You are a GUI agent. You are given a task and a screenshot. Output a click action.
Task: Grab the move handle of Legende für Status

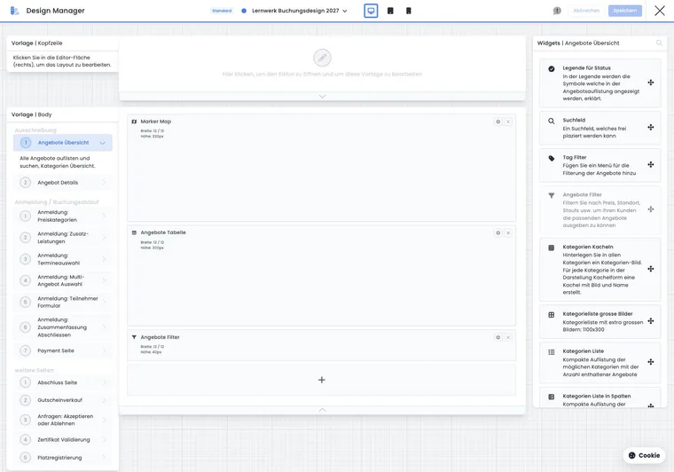coord(651,83)
